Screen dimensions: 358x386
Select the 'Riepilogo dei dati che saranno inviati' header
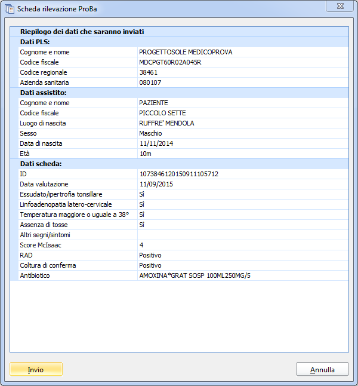pos(82,32)
